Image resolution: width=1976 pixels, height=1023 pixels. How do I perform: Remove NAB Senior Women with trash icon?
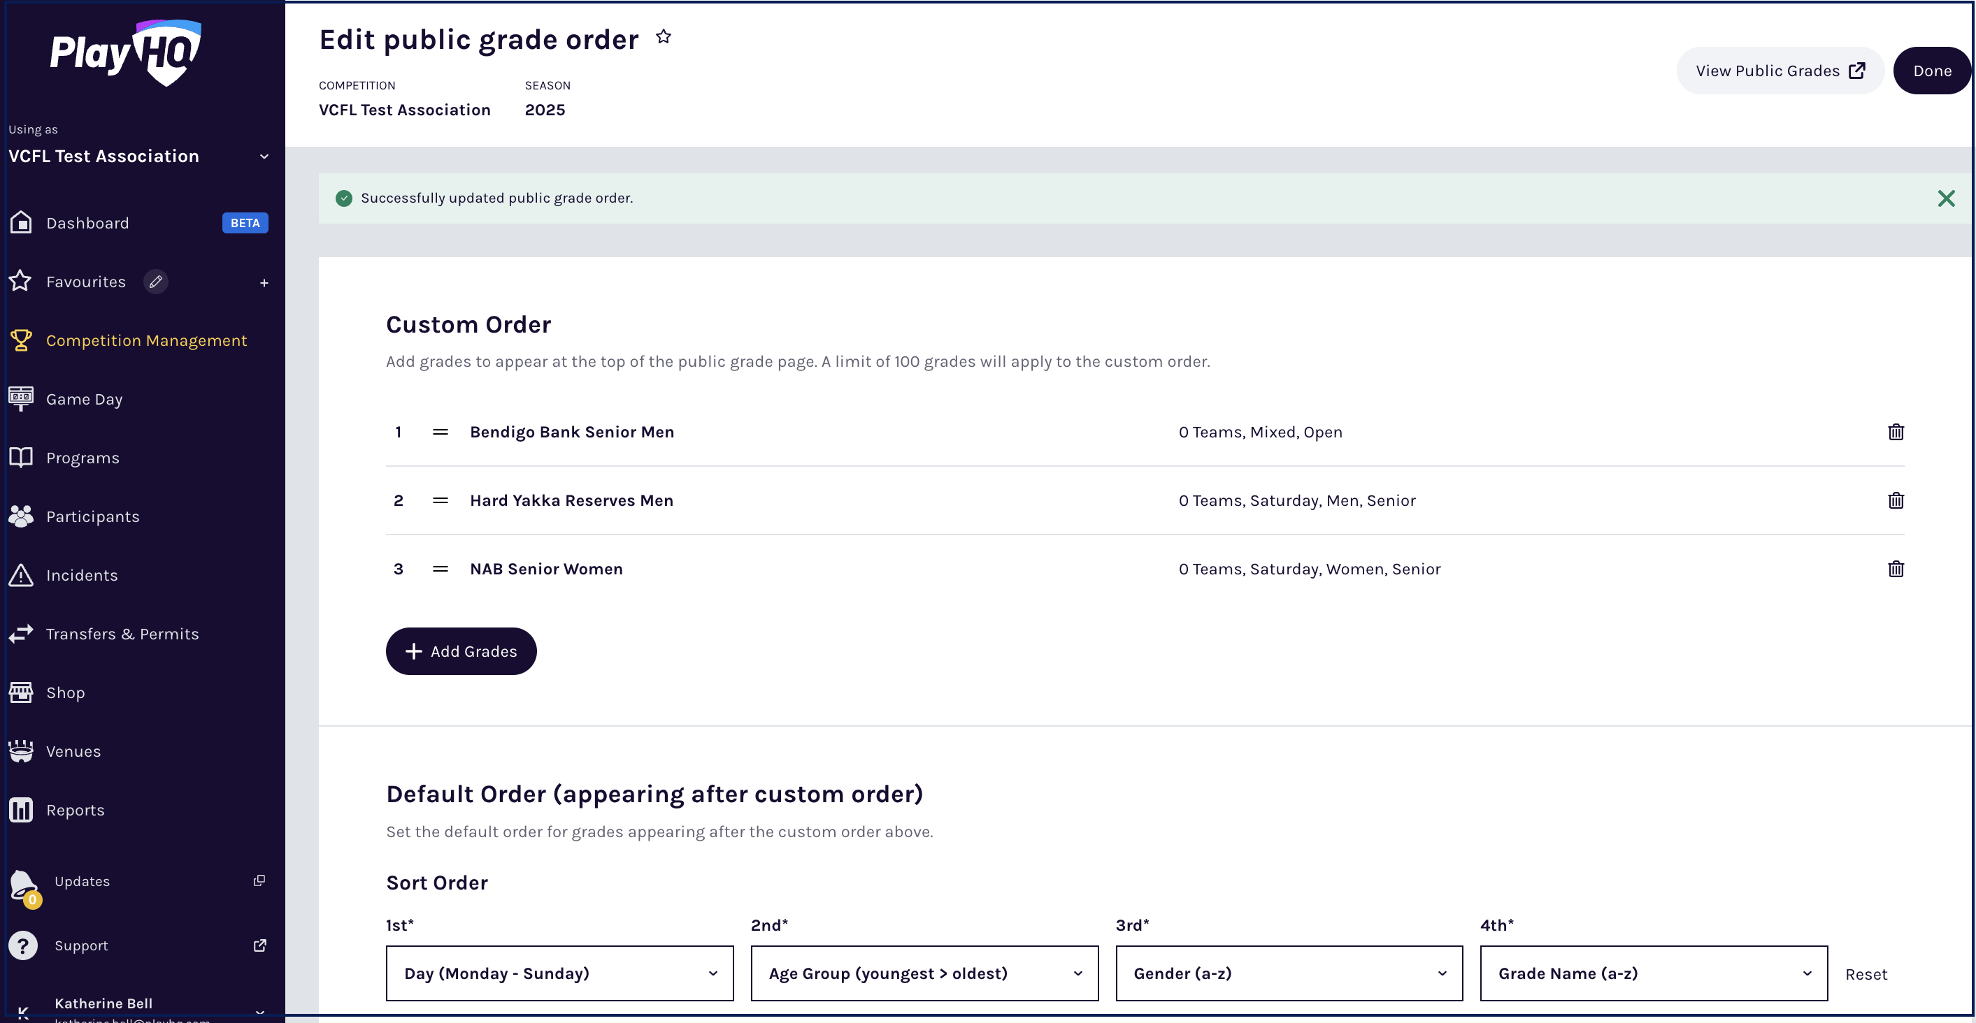1896,568
